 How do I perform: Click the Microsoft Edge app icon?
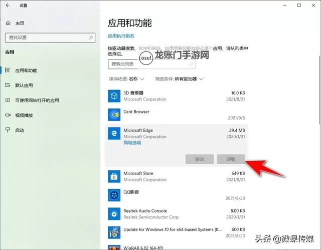(114, 133)
